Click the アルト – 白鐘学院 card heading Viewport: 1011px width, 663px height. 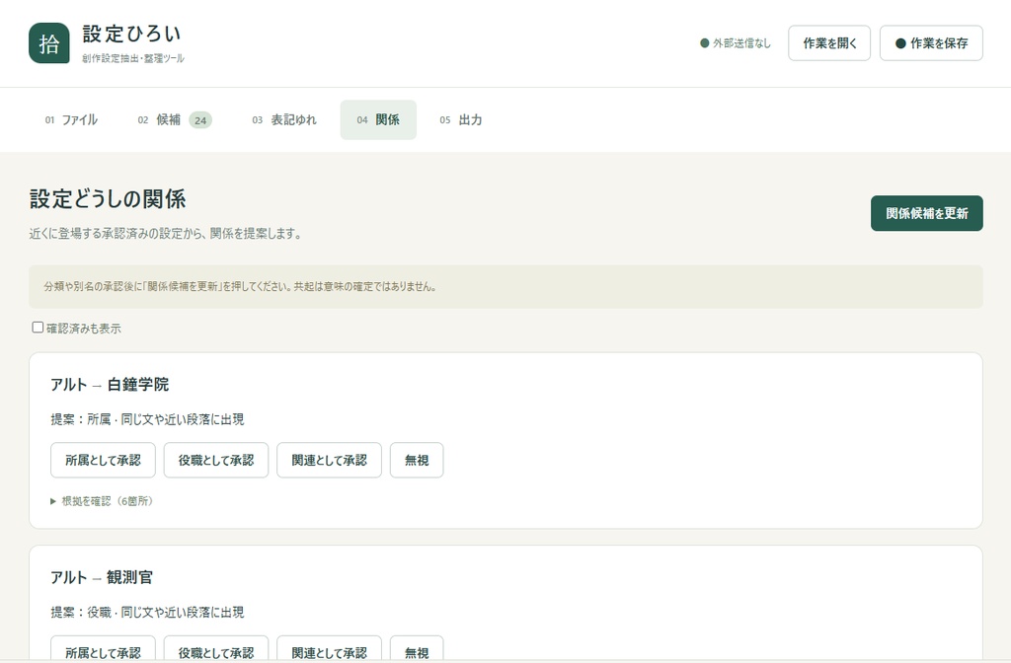[110, 385]
